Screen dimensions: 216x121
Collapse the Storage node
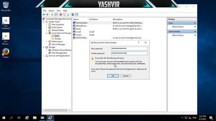(x=44, y=47)
